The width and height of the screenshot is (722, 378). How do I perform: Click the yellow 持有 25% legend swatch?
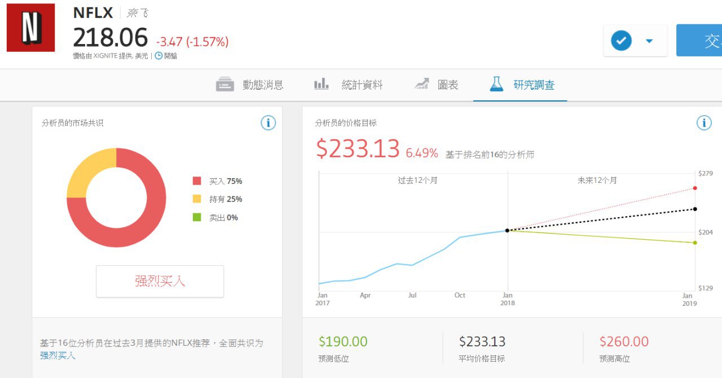197,199
